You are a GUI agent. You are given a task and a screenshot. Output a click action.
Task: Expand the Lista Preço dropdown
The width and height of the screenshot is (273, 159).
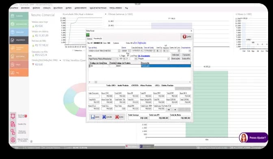point(136,59)
